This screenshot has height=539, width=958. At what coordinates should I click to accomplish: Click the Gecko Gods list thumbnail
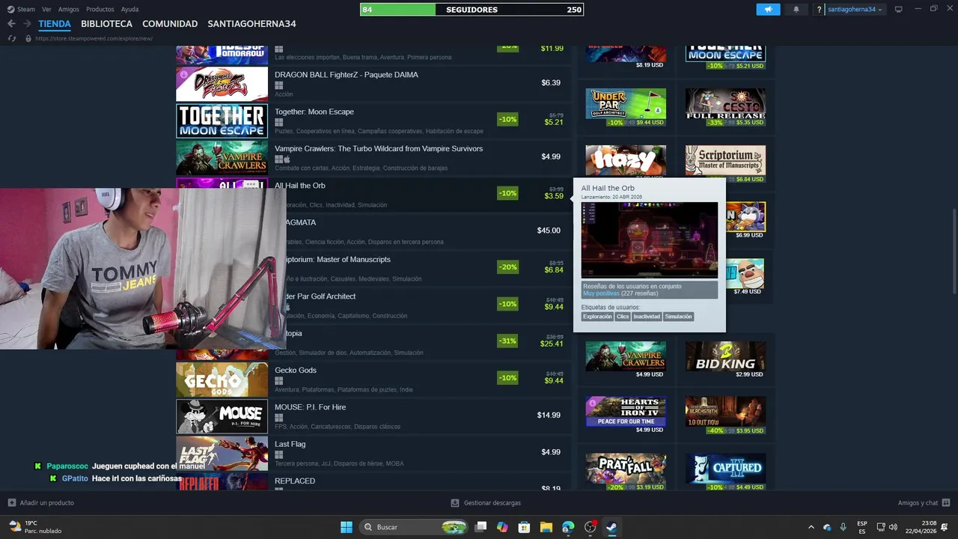click(222, 380)
